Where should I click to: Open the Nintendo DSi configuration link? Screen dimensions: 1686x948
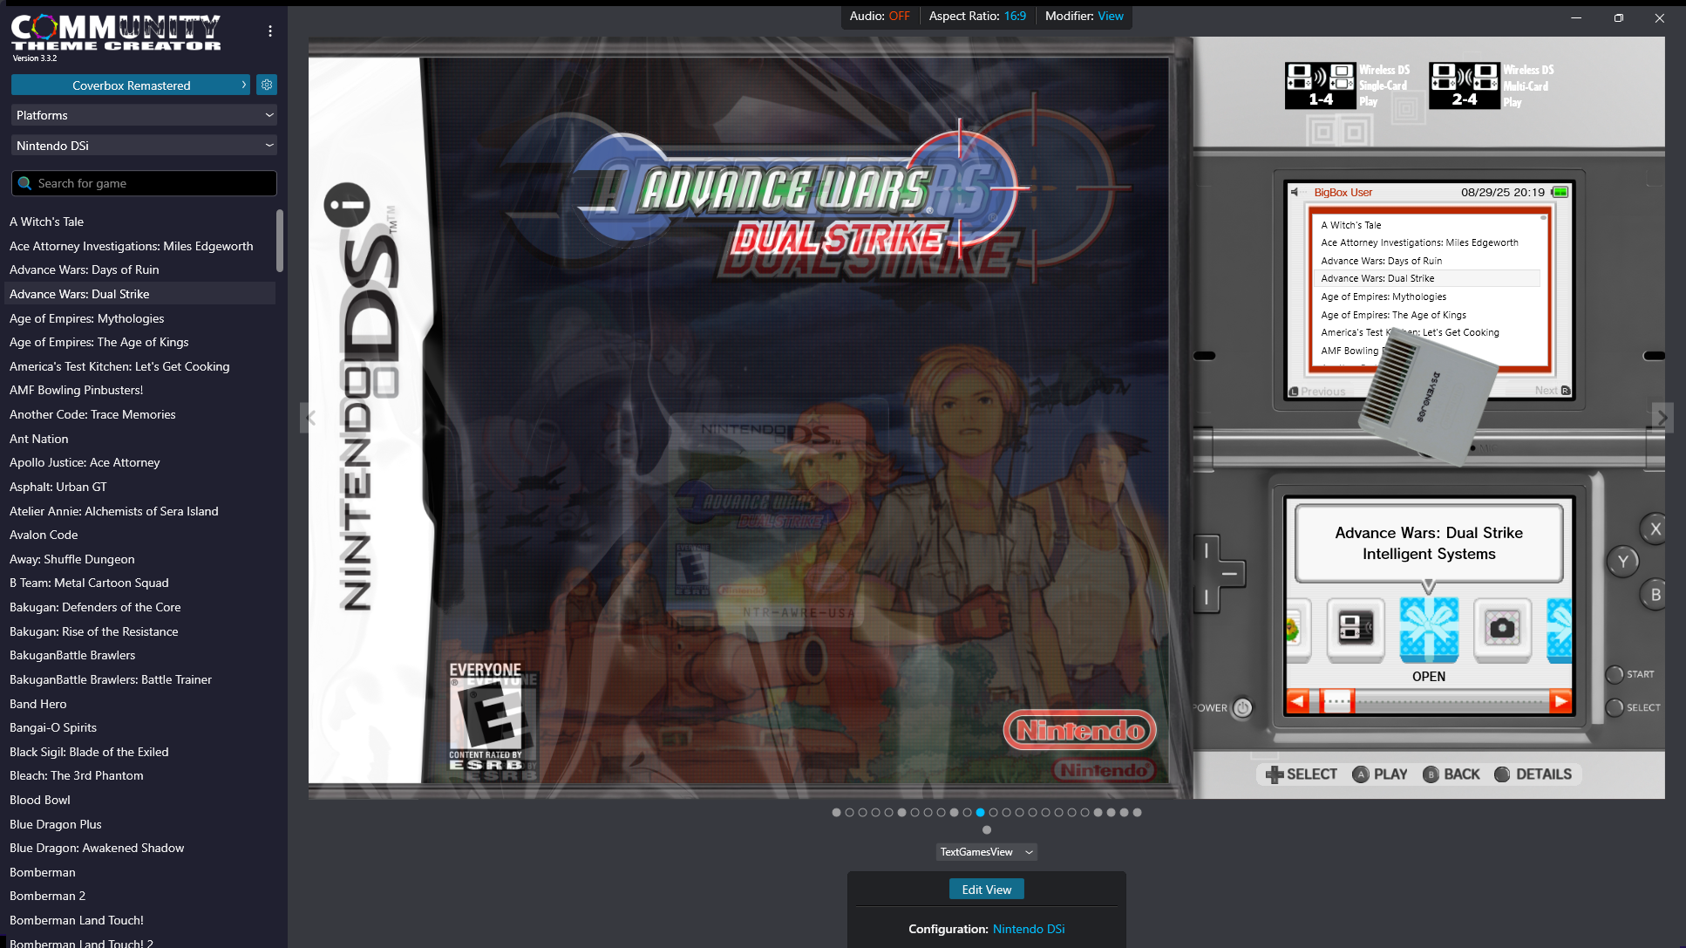1029,929
